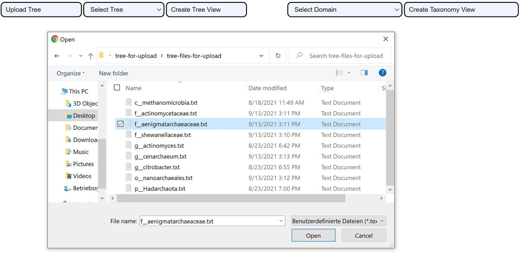Select tree-for-upload breadcrumb
Image resolution: width=521 pixels, height=254 pixels.
(136, 56)
